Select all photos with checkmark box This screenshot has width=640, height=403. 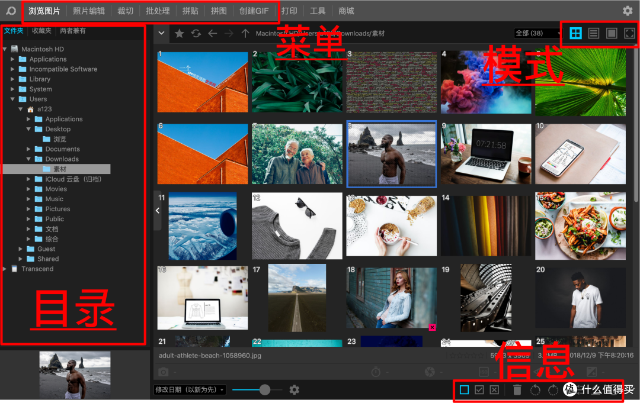(479, 390)
